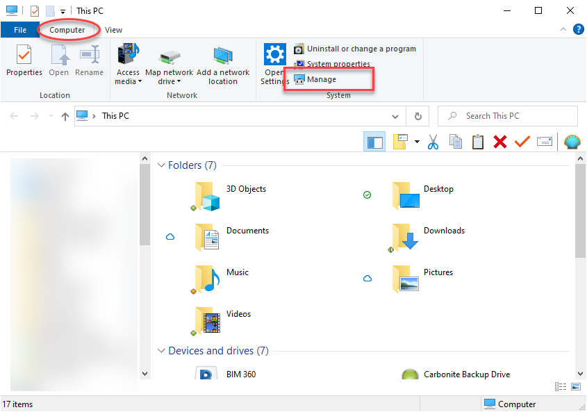The width and height of the screenshot is (587, 412).
Task: Click the Forward navigation arrow
Action: point(35,116)
